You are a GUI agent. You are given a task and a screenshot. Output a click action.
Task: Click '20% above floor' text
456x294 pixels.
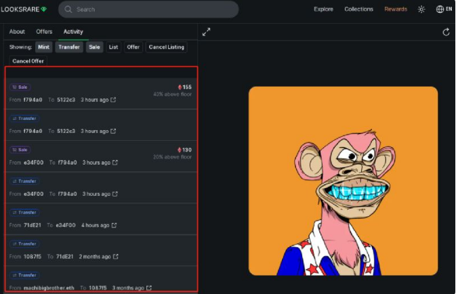coord(173,157)
